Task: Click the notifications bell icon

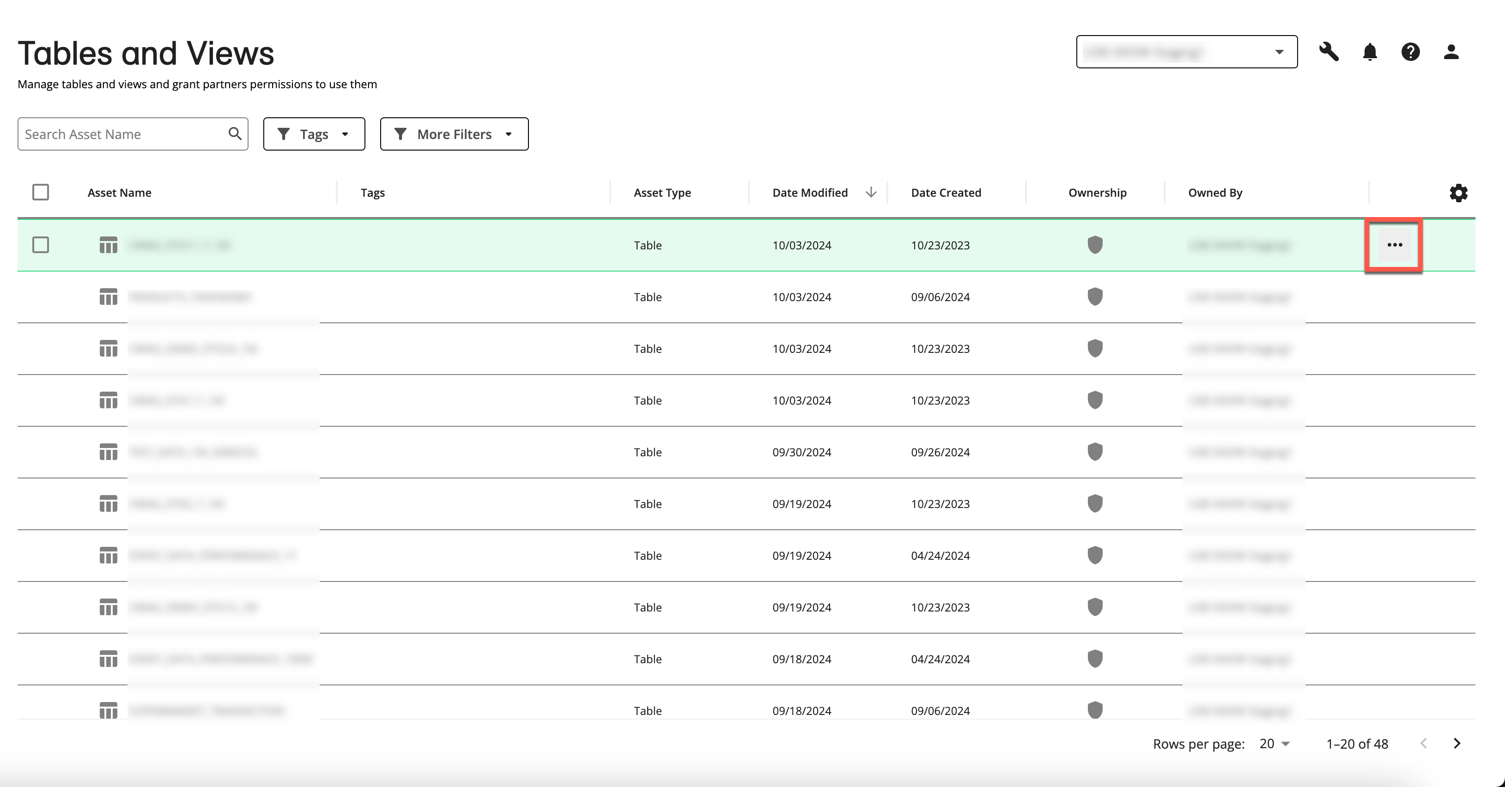Action: pyautogui.click(x=1369, y=52)
